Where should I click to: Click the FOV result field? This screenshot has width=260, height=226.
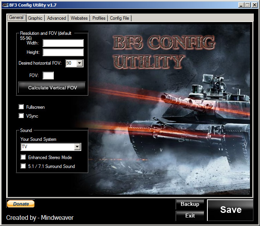click(48, 75)
